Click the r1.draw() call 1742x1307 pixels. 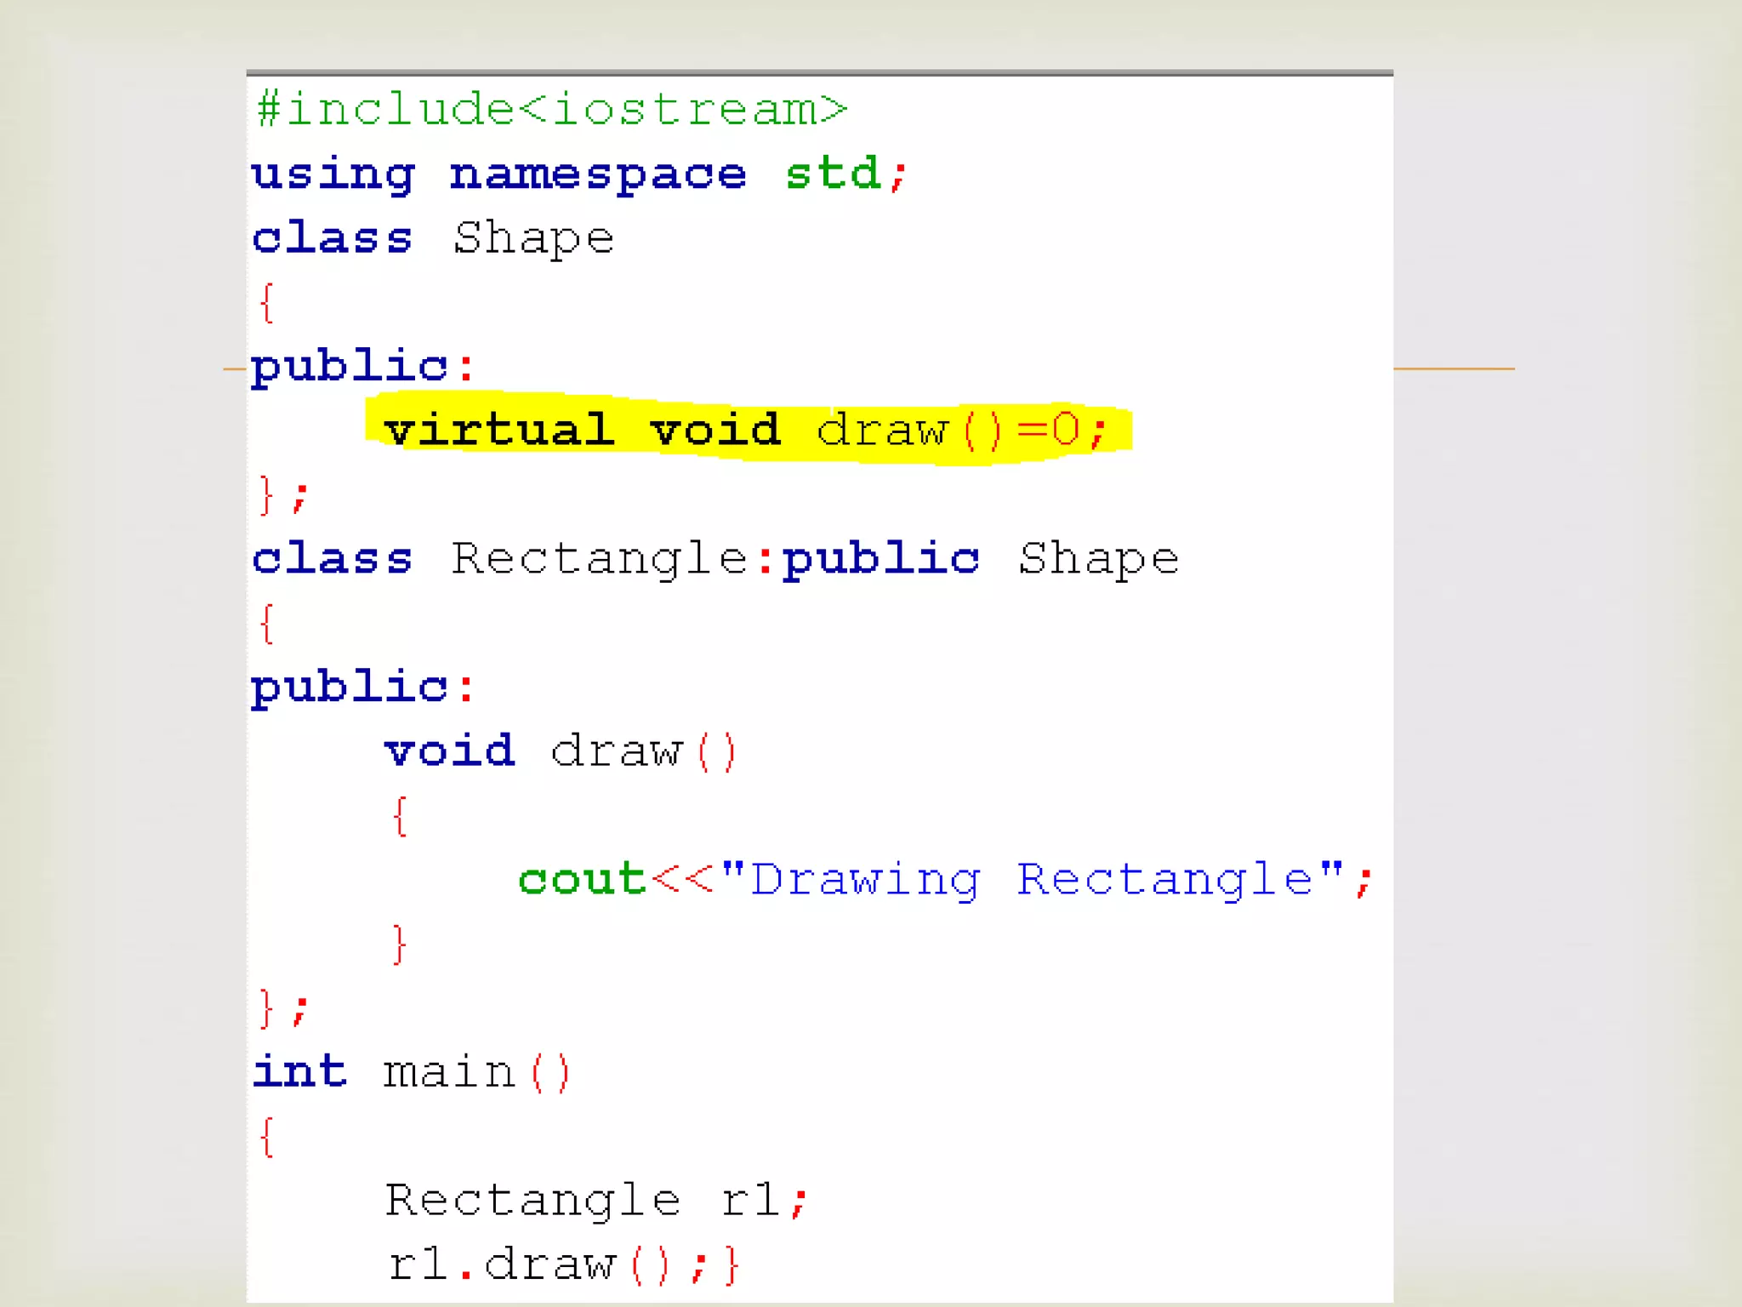527,1264
